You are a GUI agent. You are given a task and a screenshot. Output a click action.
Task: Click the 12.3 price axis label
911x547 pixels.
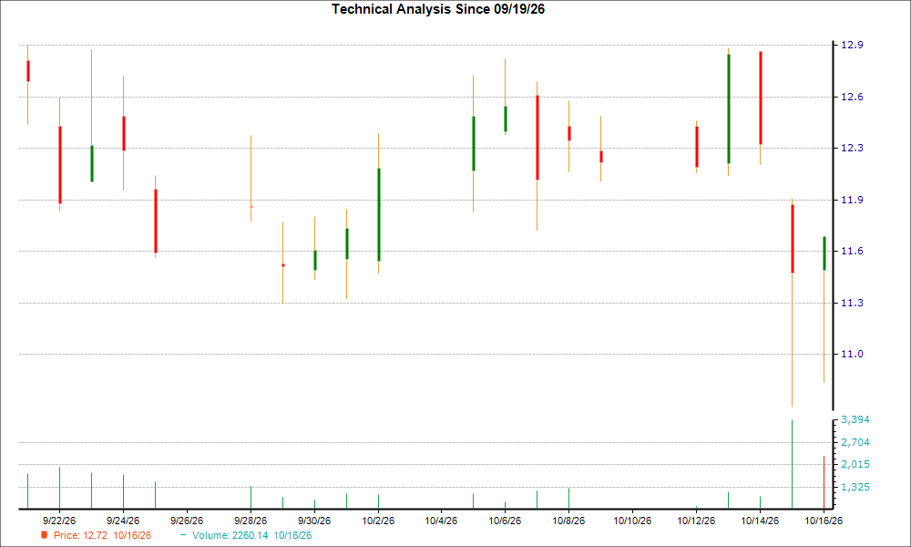(853, 149)
